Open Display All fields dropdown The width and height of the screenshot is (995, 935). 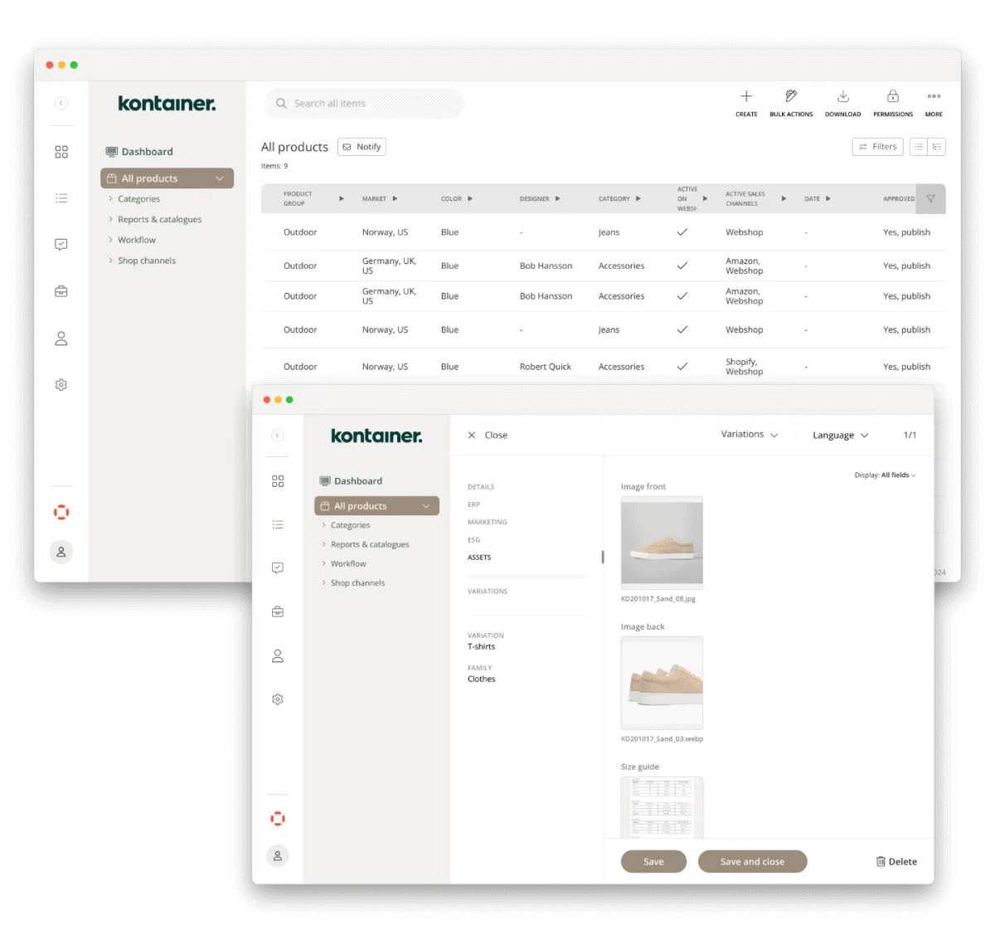[885, 475]
